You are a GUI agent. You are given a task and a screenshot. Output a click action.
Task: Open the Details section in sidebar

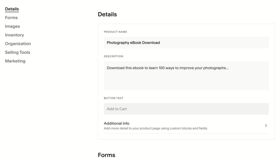[x=12, y=9]
